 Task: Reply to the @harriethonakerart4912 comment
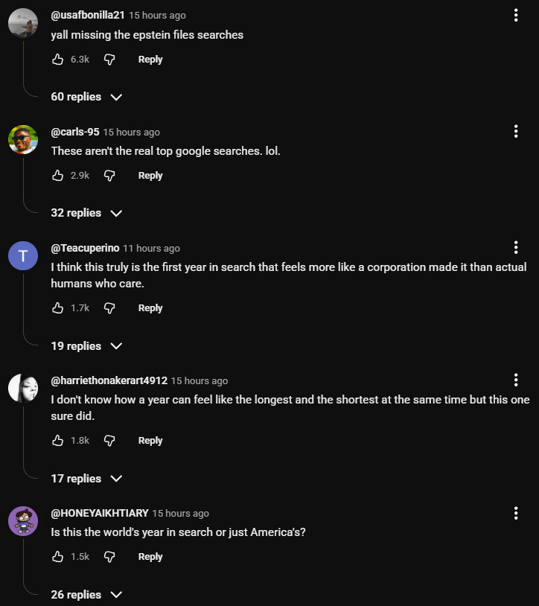click(150, 441)
